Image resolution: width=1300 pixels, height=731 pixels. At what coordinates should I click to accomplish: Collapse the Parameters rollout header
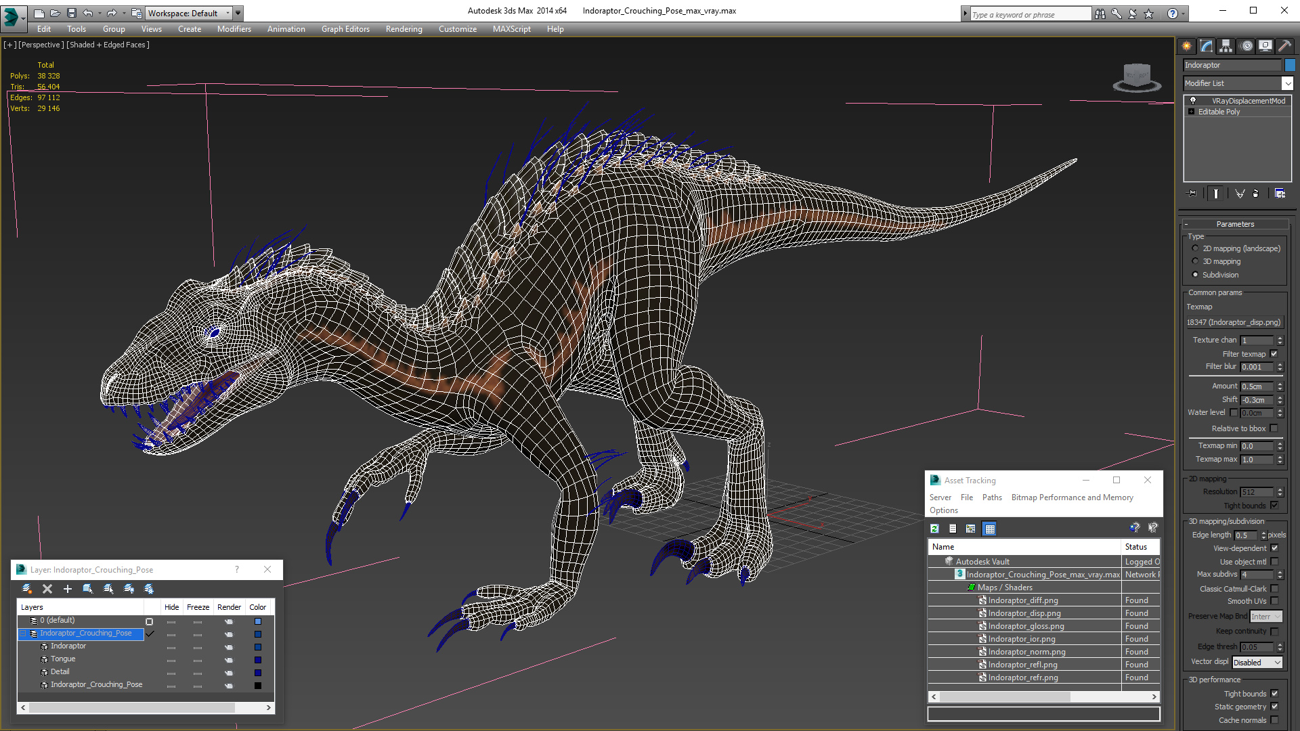tap(1235, 224)
